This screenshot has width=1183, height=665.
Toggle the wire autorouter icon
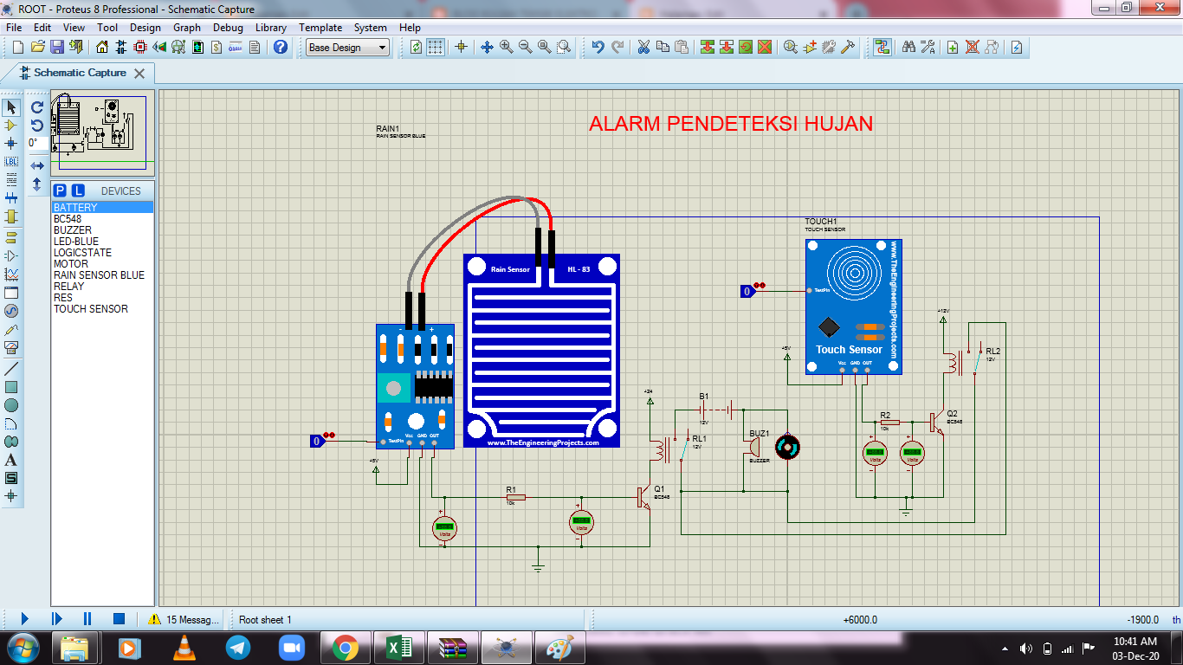coord(882,47)
